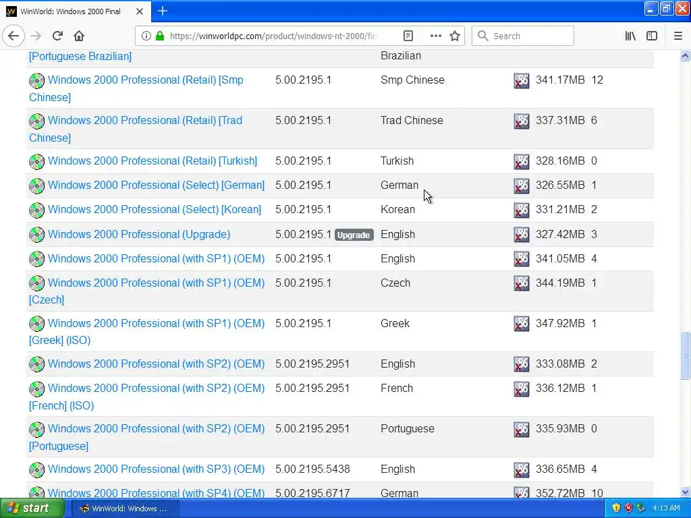Select WinWorld taskbar button
The image size is (691, 518).
[125, 509]
